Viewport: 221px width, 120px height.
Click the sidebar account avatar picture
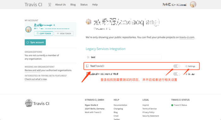pyautogui.click(x=28, y=29)
